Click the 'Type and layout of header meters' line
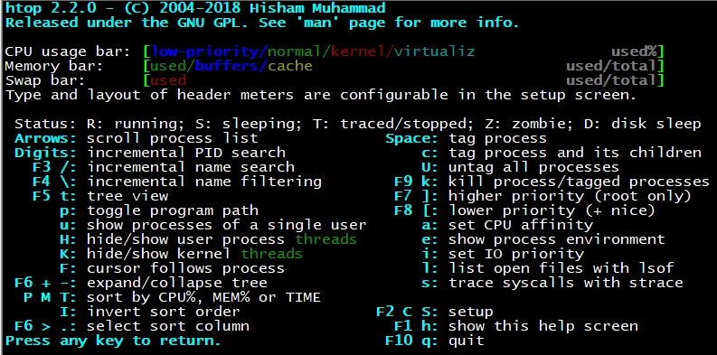The image size is (717, 355). tap(321, 95)
